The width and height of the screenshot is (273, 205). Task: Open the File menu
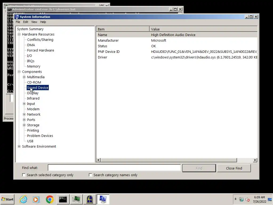pyautogui.click(x=18, y=22)
